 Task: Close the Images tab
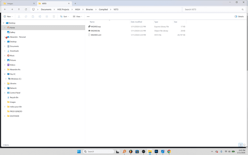click(x=34, y=4)
